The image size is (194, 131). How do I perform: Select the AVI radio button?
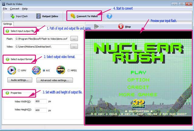44,70
